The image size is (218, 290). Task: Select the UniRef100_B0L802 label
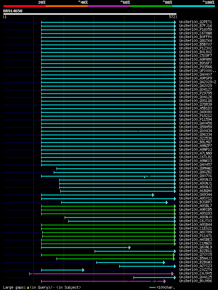click(196, 52)
